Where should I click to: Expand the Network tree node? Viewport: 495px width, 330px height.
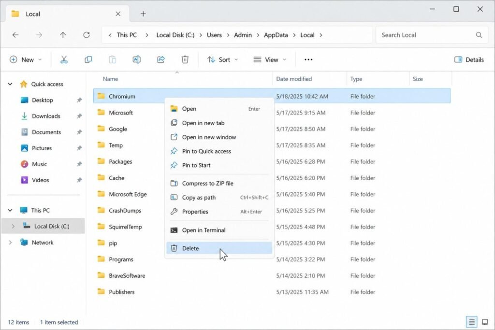(10, 242)
